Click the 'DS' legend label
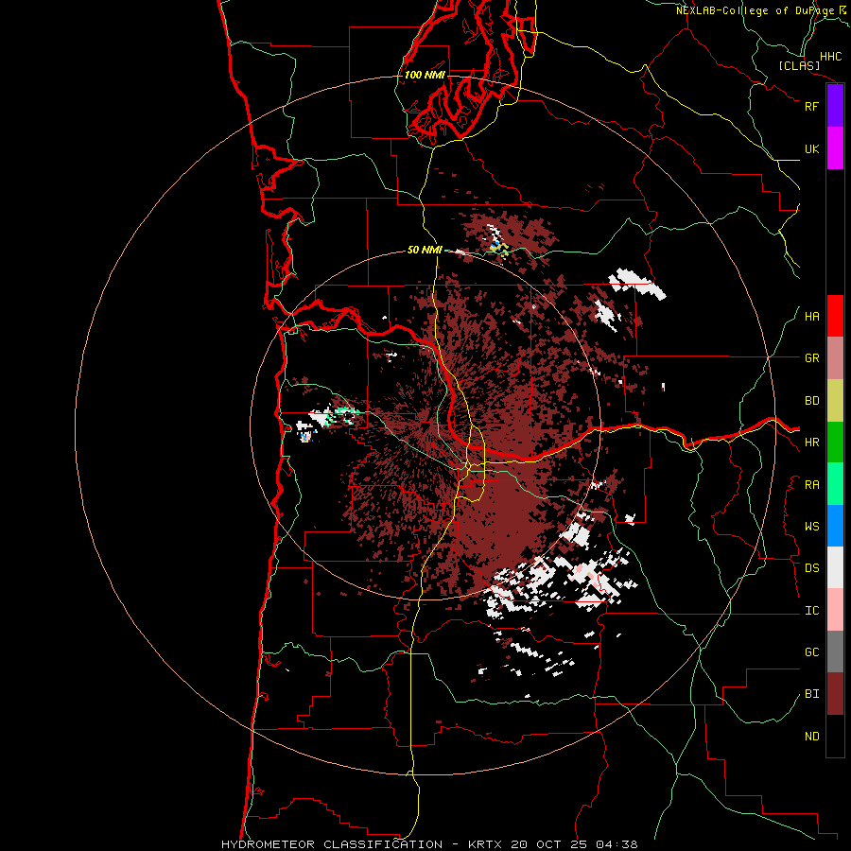Image resolution: width=851 pixels, height=851 pixels. tap(811, 568)
